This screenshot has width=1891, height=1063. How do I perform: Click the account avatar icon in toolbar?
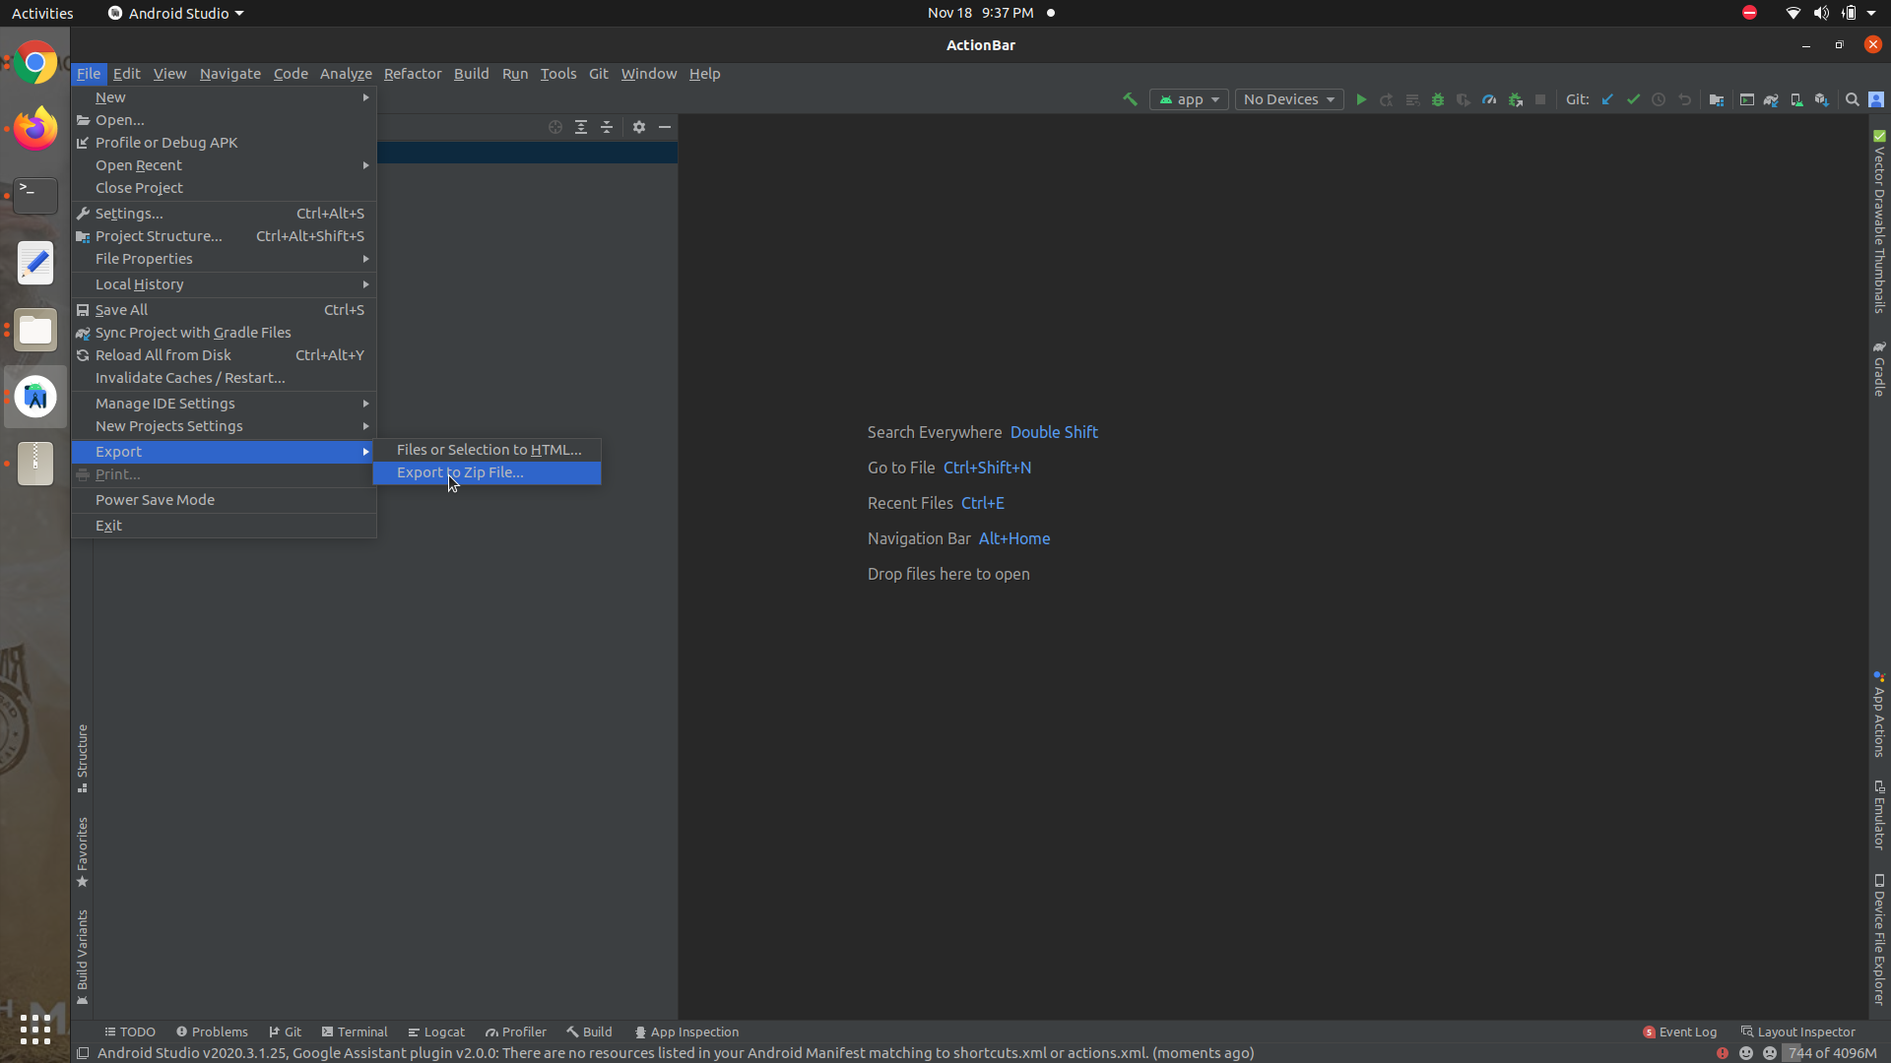[1876, 99]
